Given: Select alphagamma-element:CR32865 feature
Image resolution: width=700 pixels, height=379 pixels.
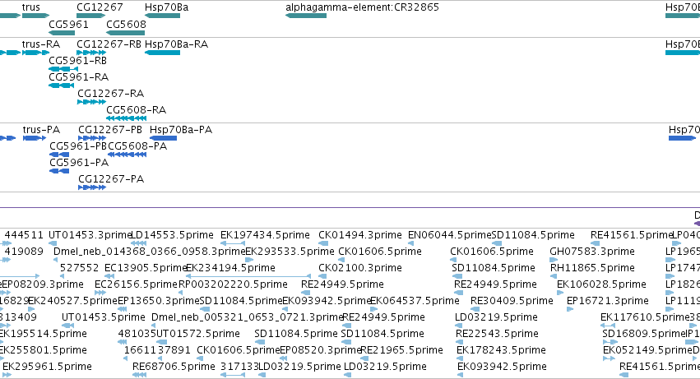Looking at the screenshot, I should click(x=306, y=16).
